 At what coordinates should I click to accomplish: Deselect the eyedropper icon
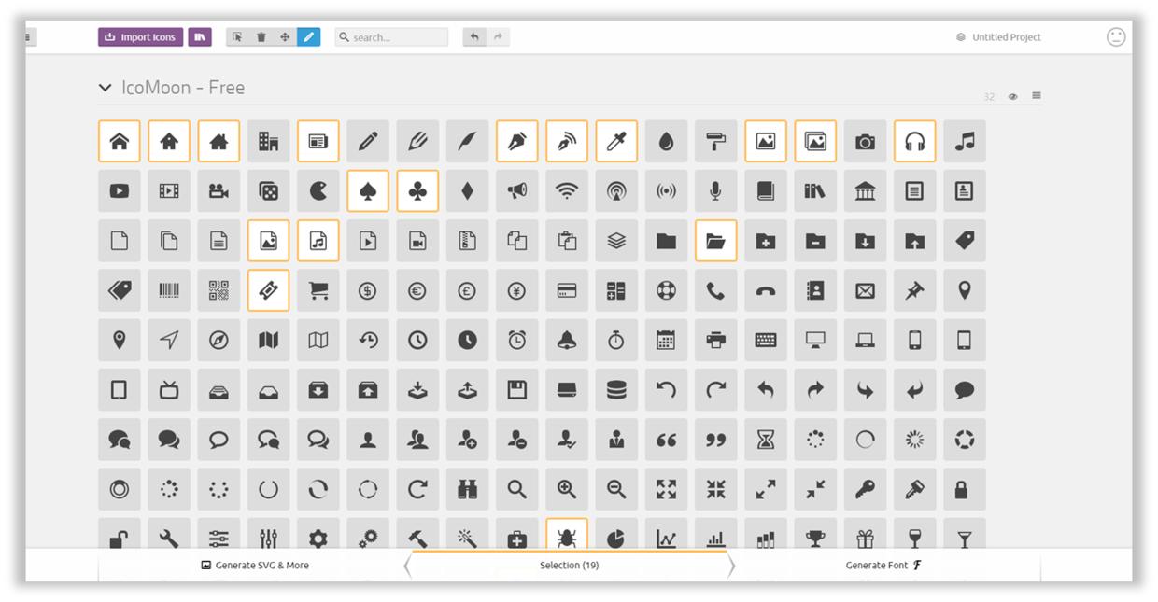[x=616, y=142]
